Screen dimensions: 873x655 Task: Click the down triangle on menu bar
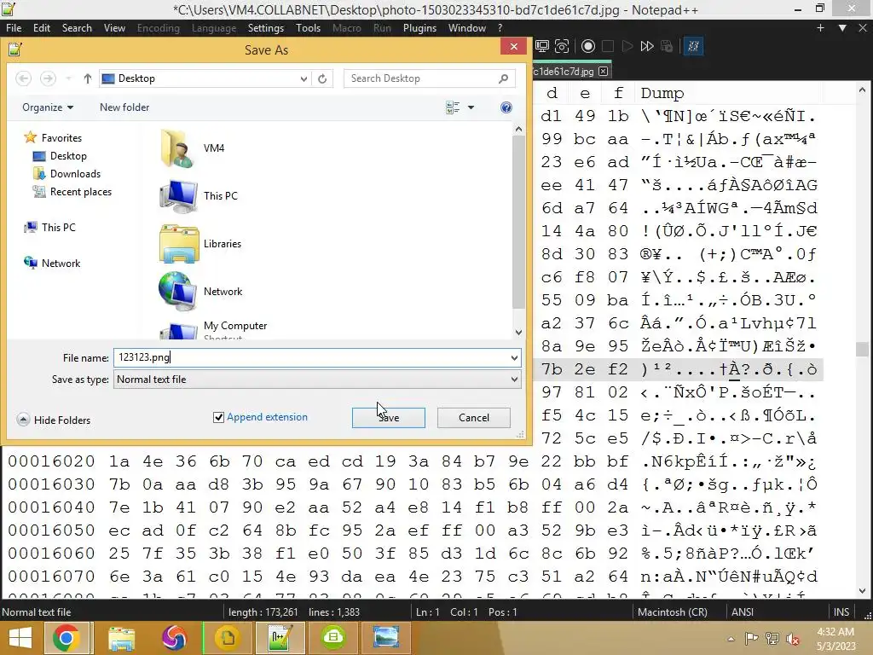pyautogui.click(x=842, y=28)
